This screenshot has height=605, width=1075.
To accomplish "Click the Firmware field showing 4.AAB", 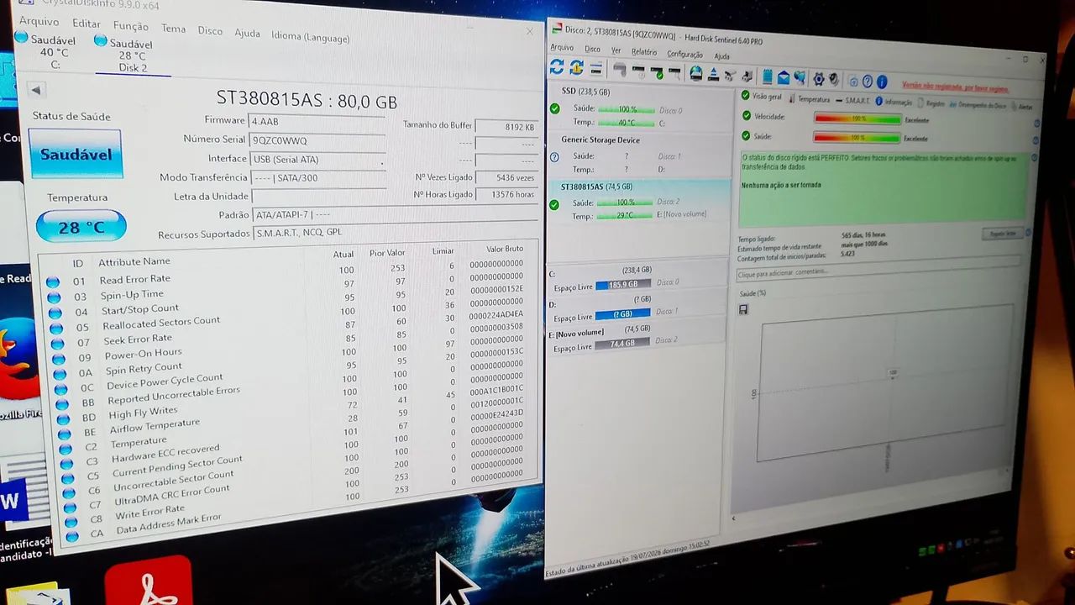I will 317,121.
